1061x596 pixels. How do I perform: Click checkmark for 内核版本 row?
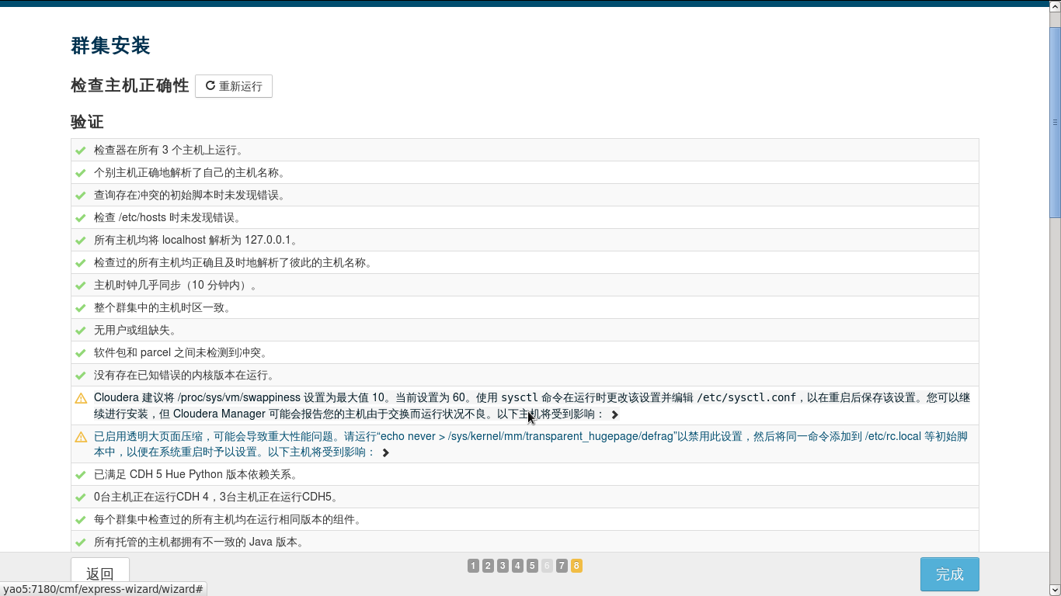[81, 376]
